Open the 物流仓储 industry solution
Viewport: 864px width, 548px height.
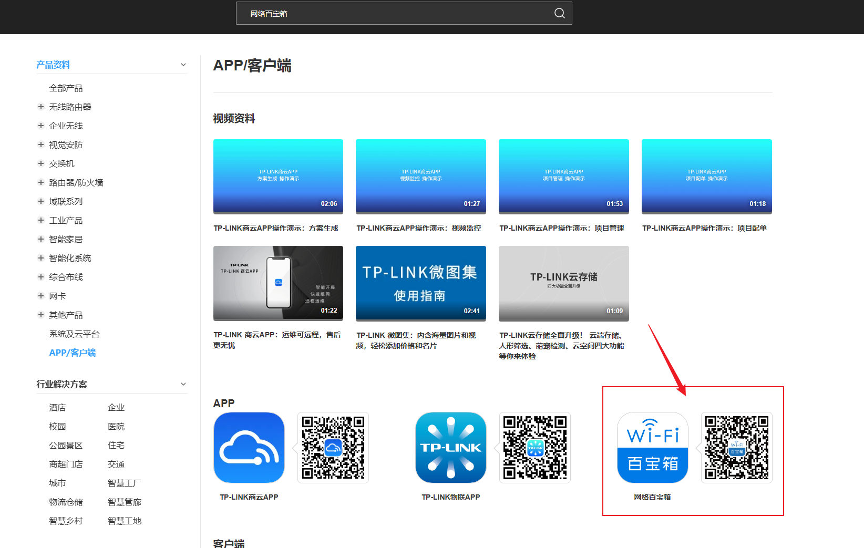click(66, 502)
